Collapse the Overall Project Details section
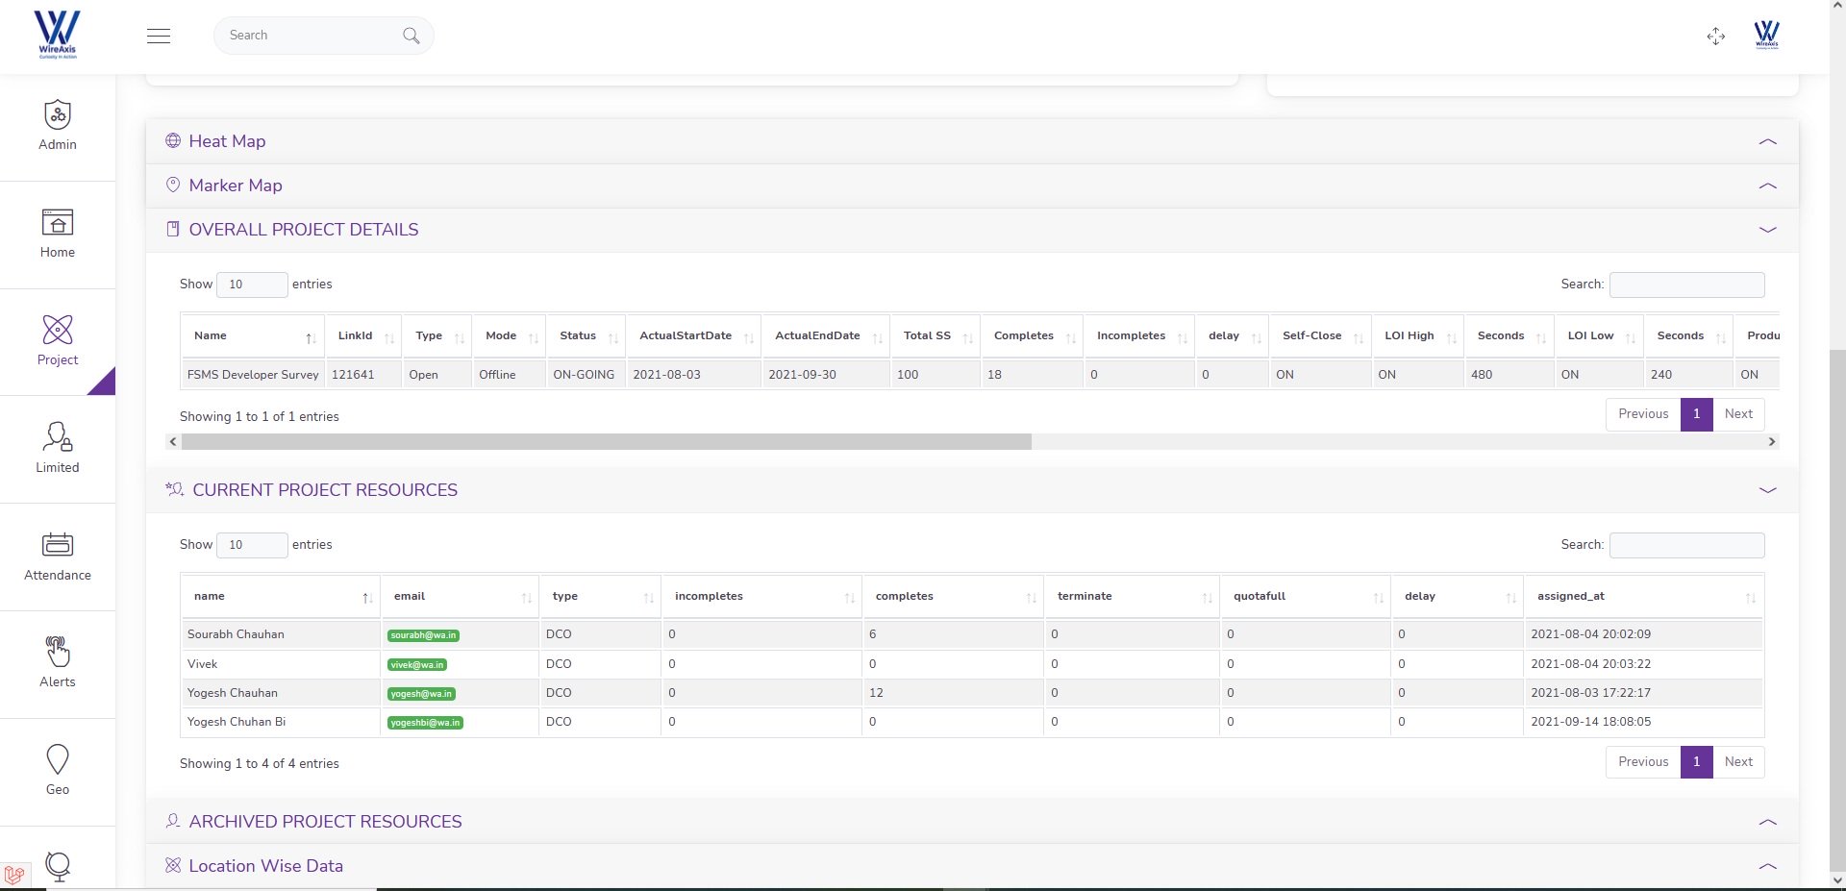 pyautogui.click(x=1767, y=230)
